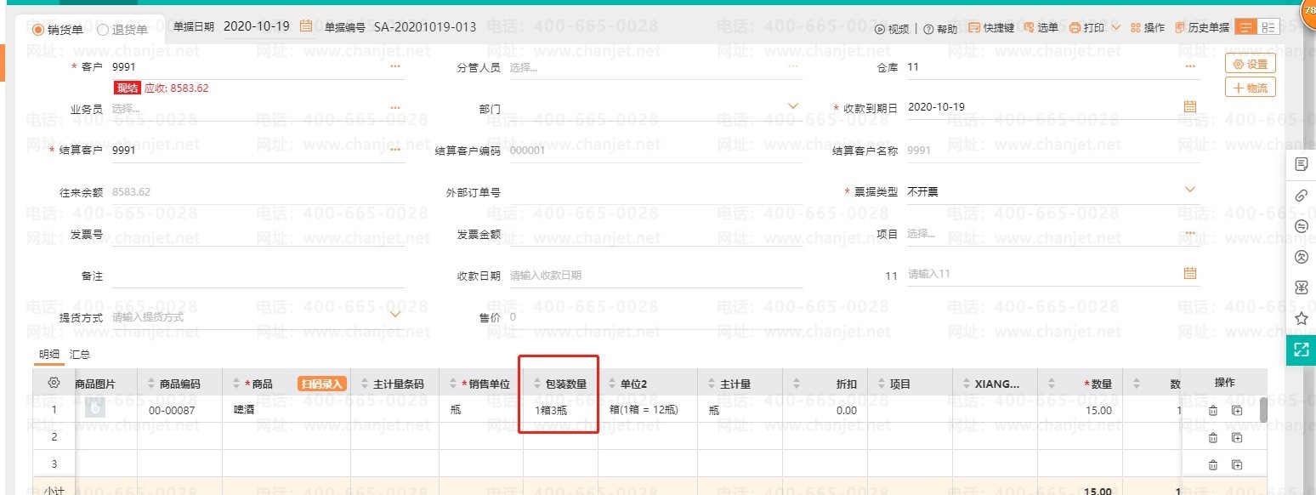1316x495 pixels.
Task: Open the 客户 lookup ellipsis
Action: point(395,66)
